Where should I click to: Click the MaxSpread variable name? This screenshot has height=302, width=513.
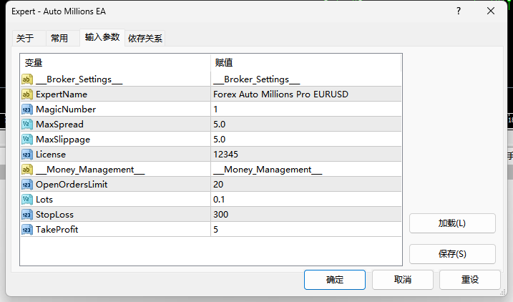[59, 125]
